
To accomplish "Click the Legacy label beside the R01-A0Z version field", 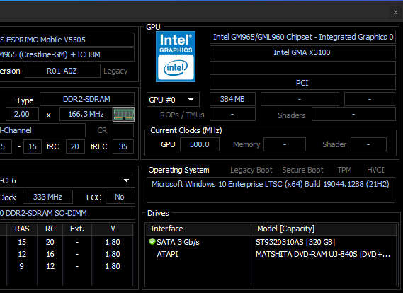I will tap(115, 71).
